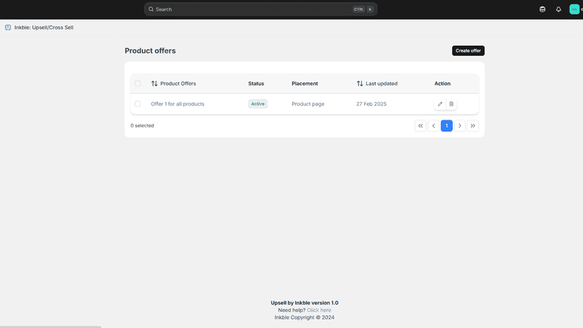Viewport: 583px width, 328px height.
Task: Delete Offer 1 with the trash icon
Action: [451, 104]
